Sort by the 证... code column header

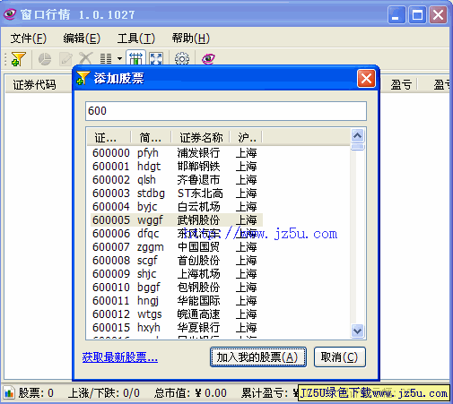(x=109, y=138)
